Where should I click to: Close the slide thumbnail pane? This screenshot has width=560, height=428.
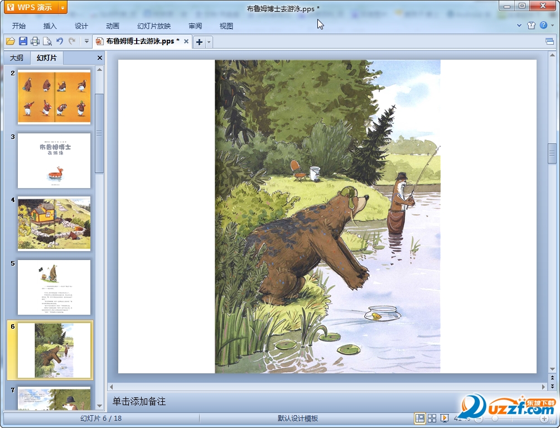[100, 58]
